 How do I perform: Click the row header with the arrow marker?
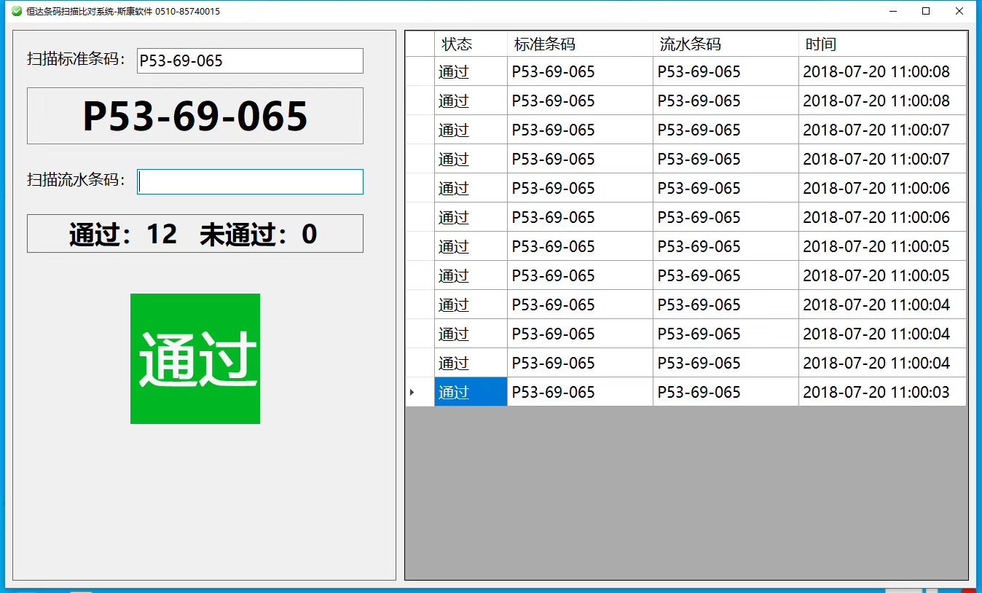(420, 392)
